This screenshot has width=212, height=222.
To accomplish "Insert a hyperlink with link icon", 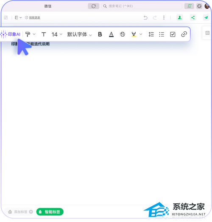I will pos(184,34).
